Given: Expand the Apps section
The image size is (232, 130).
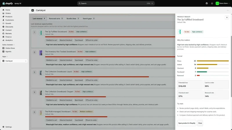Looking at the screenshot, I should [x=5, y=56].
